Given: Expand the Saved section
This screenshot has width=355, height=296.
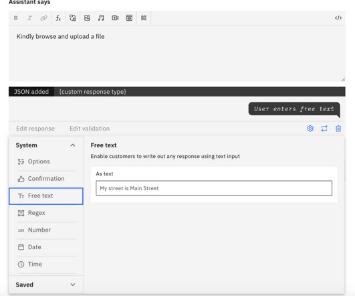Looking at the screenshot, I should point(72,285).
